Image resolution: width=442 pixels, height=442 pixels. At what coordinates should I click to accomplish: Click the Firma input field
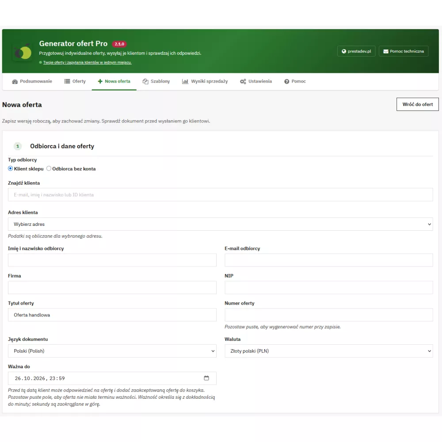tap(112, 288)
